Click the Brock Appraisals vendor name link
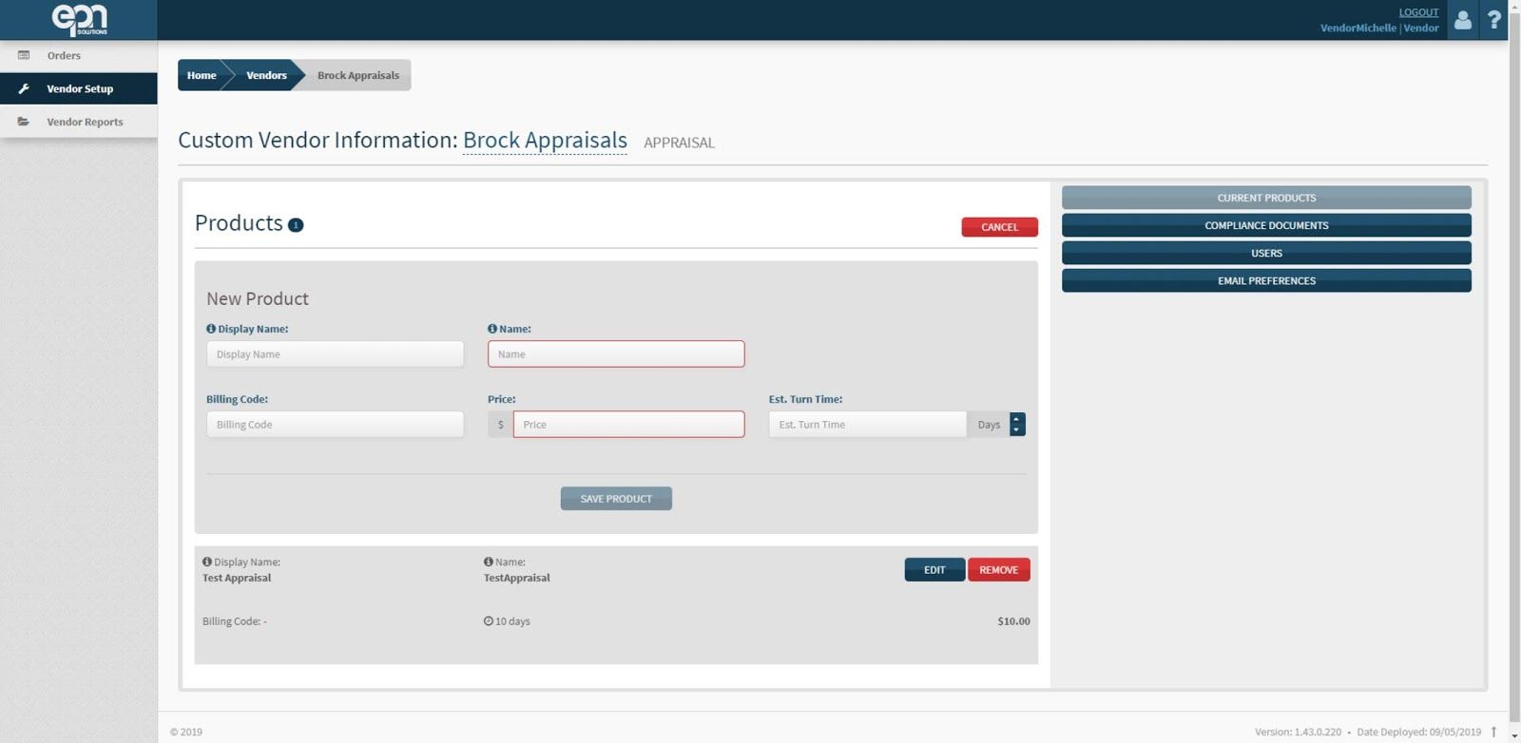 pyautogui.click(x=545, y=141)
